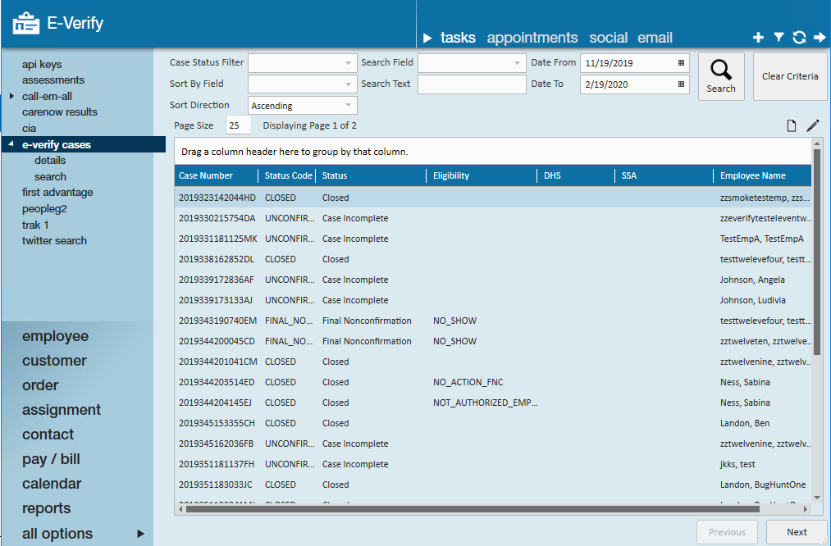This screenshot has height=546, width=831.
Task: Click NO_ACTION_FNC eligibility cell
Action: coord(468,382)
